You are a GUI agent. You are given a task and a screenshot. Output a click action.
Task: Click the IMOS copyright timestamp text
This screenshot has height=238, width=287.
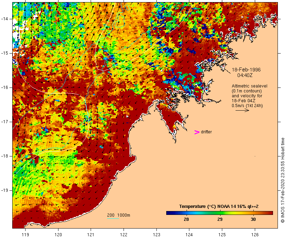pyautogui.click(x=282, y=180)
